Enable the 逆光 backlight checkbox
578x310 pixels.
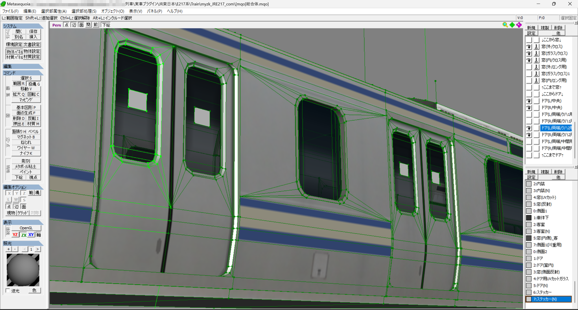coord(8,291)
